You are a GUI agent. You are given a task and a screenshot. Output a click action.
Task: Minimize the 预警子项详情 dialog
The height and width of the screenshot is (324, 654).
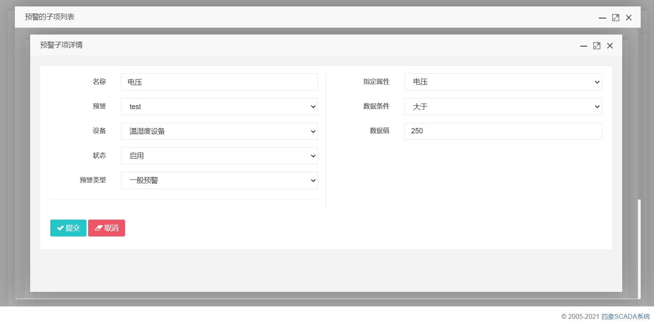pos(584,46)
